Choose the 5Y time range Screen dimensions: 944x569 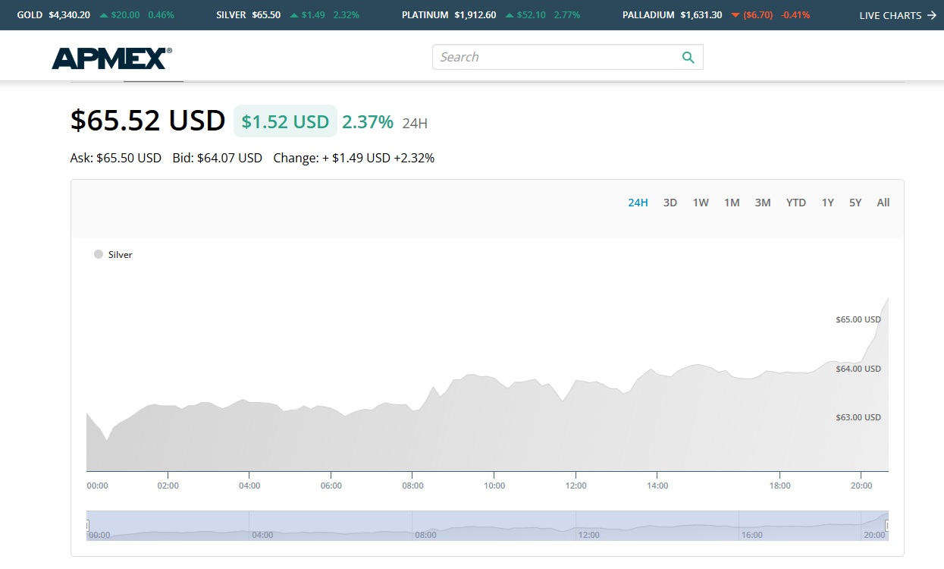click(855, 203)
